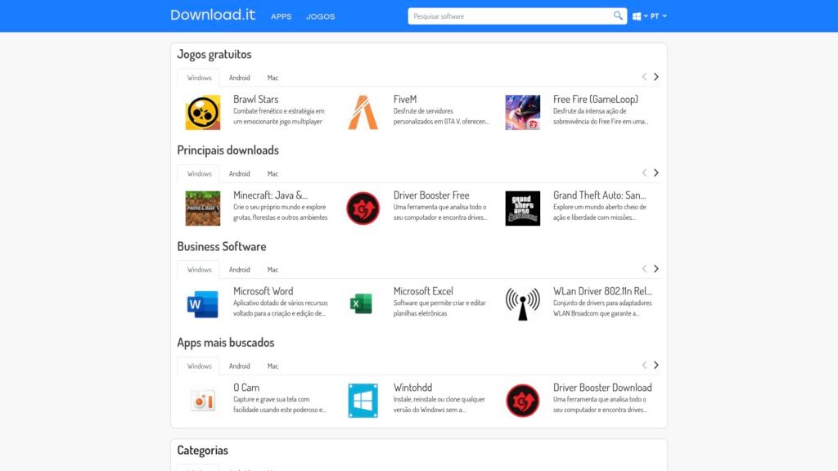
Task: Show next items in Principais downloads
Action: (x=656, y=173)
